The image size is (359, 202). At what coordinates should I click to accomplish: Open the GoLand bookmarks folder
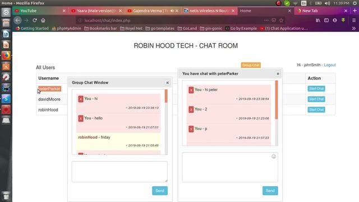coord(187,29)
